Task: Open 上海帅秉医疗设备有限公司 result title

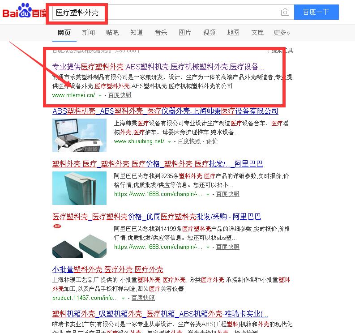Action: (165, 111)
